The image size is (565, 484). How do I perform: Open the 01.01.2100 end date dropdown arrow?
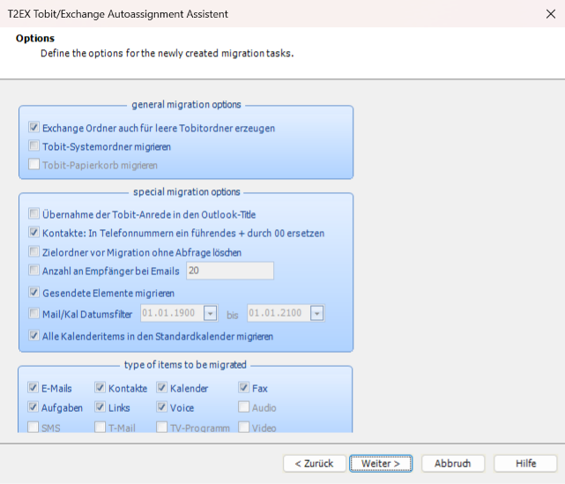[x=316, y=313]
